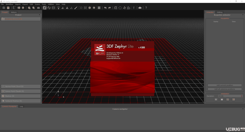
Task: Expand the Dense Point Clouds section
Action: (x=21, y=91)
